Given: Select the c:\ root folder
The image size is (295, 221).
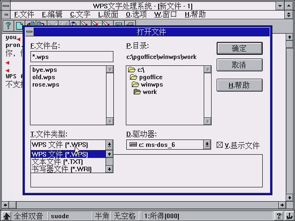Looking at the screenshot, I should tap(136, 70).
